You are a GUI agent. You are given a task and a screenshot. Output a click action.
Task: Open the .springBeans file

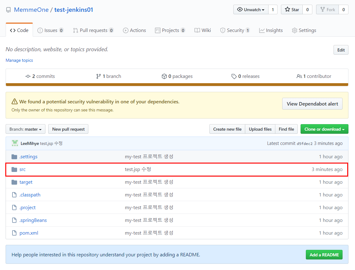[33, 220]
